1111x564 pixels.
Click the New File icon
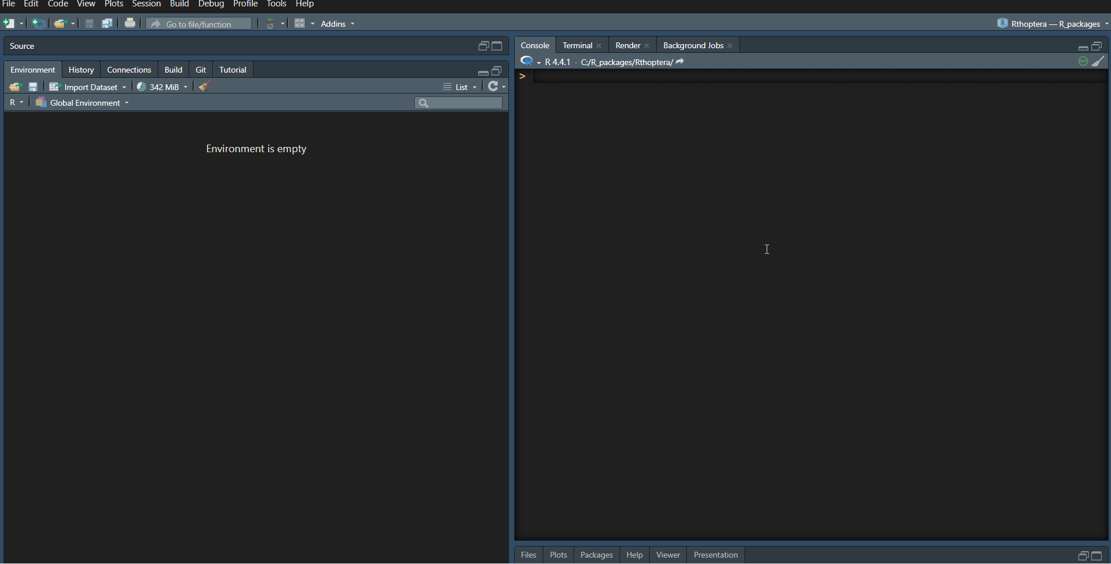click(9, 24)
